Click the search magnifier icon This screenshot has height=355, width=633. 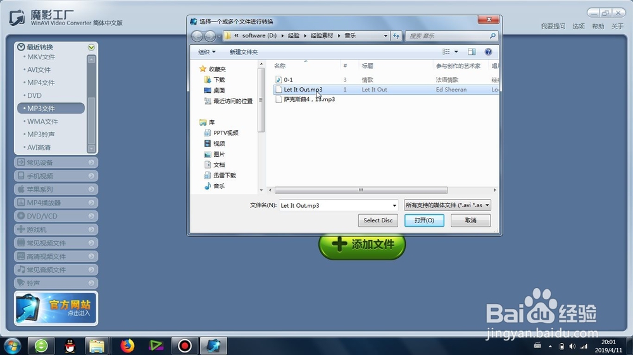coord(492,36)
